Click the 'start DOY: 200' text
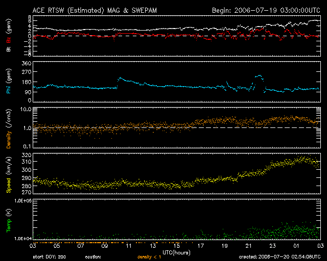 (x=51, y=256)
